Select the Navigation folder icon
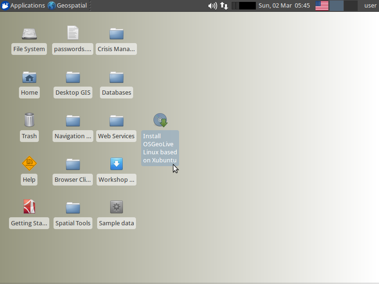 pos(73,121)
